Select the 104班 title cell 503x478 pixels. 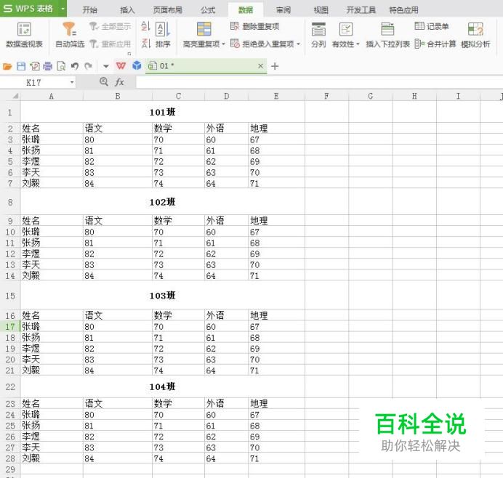(162, 386)
